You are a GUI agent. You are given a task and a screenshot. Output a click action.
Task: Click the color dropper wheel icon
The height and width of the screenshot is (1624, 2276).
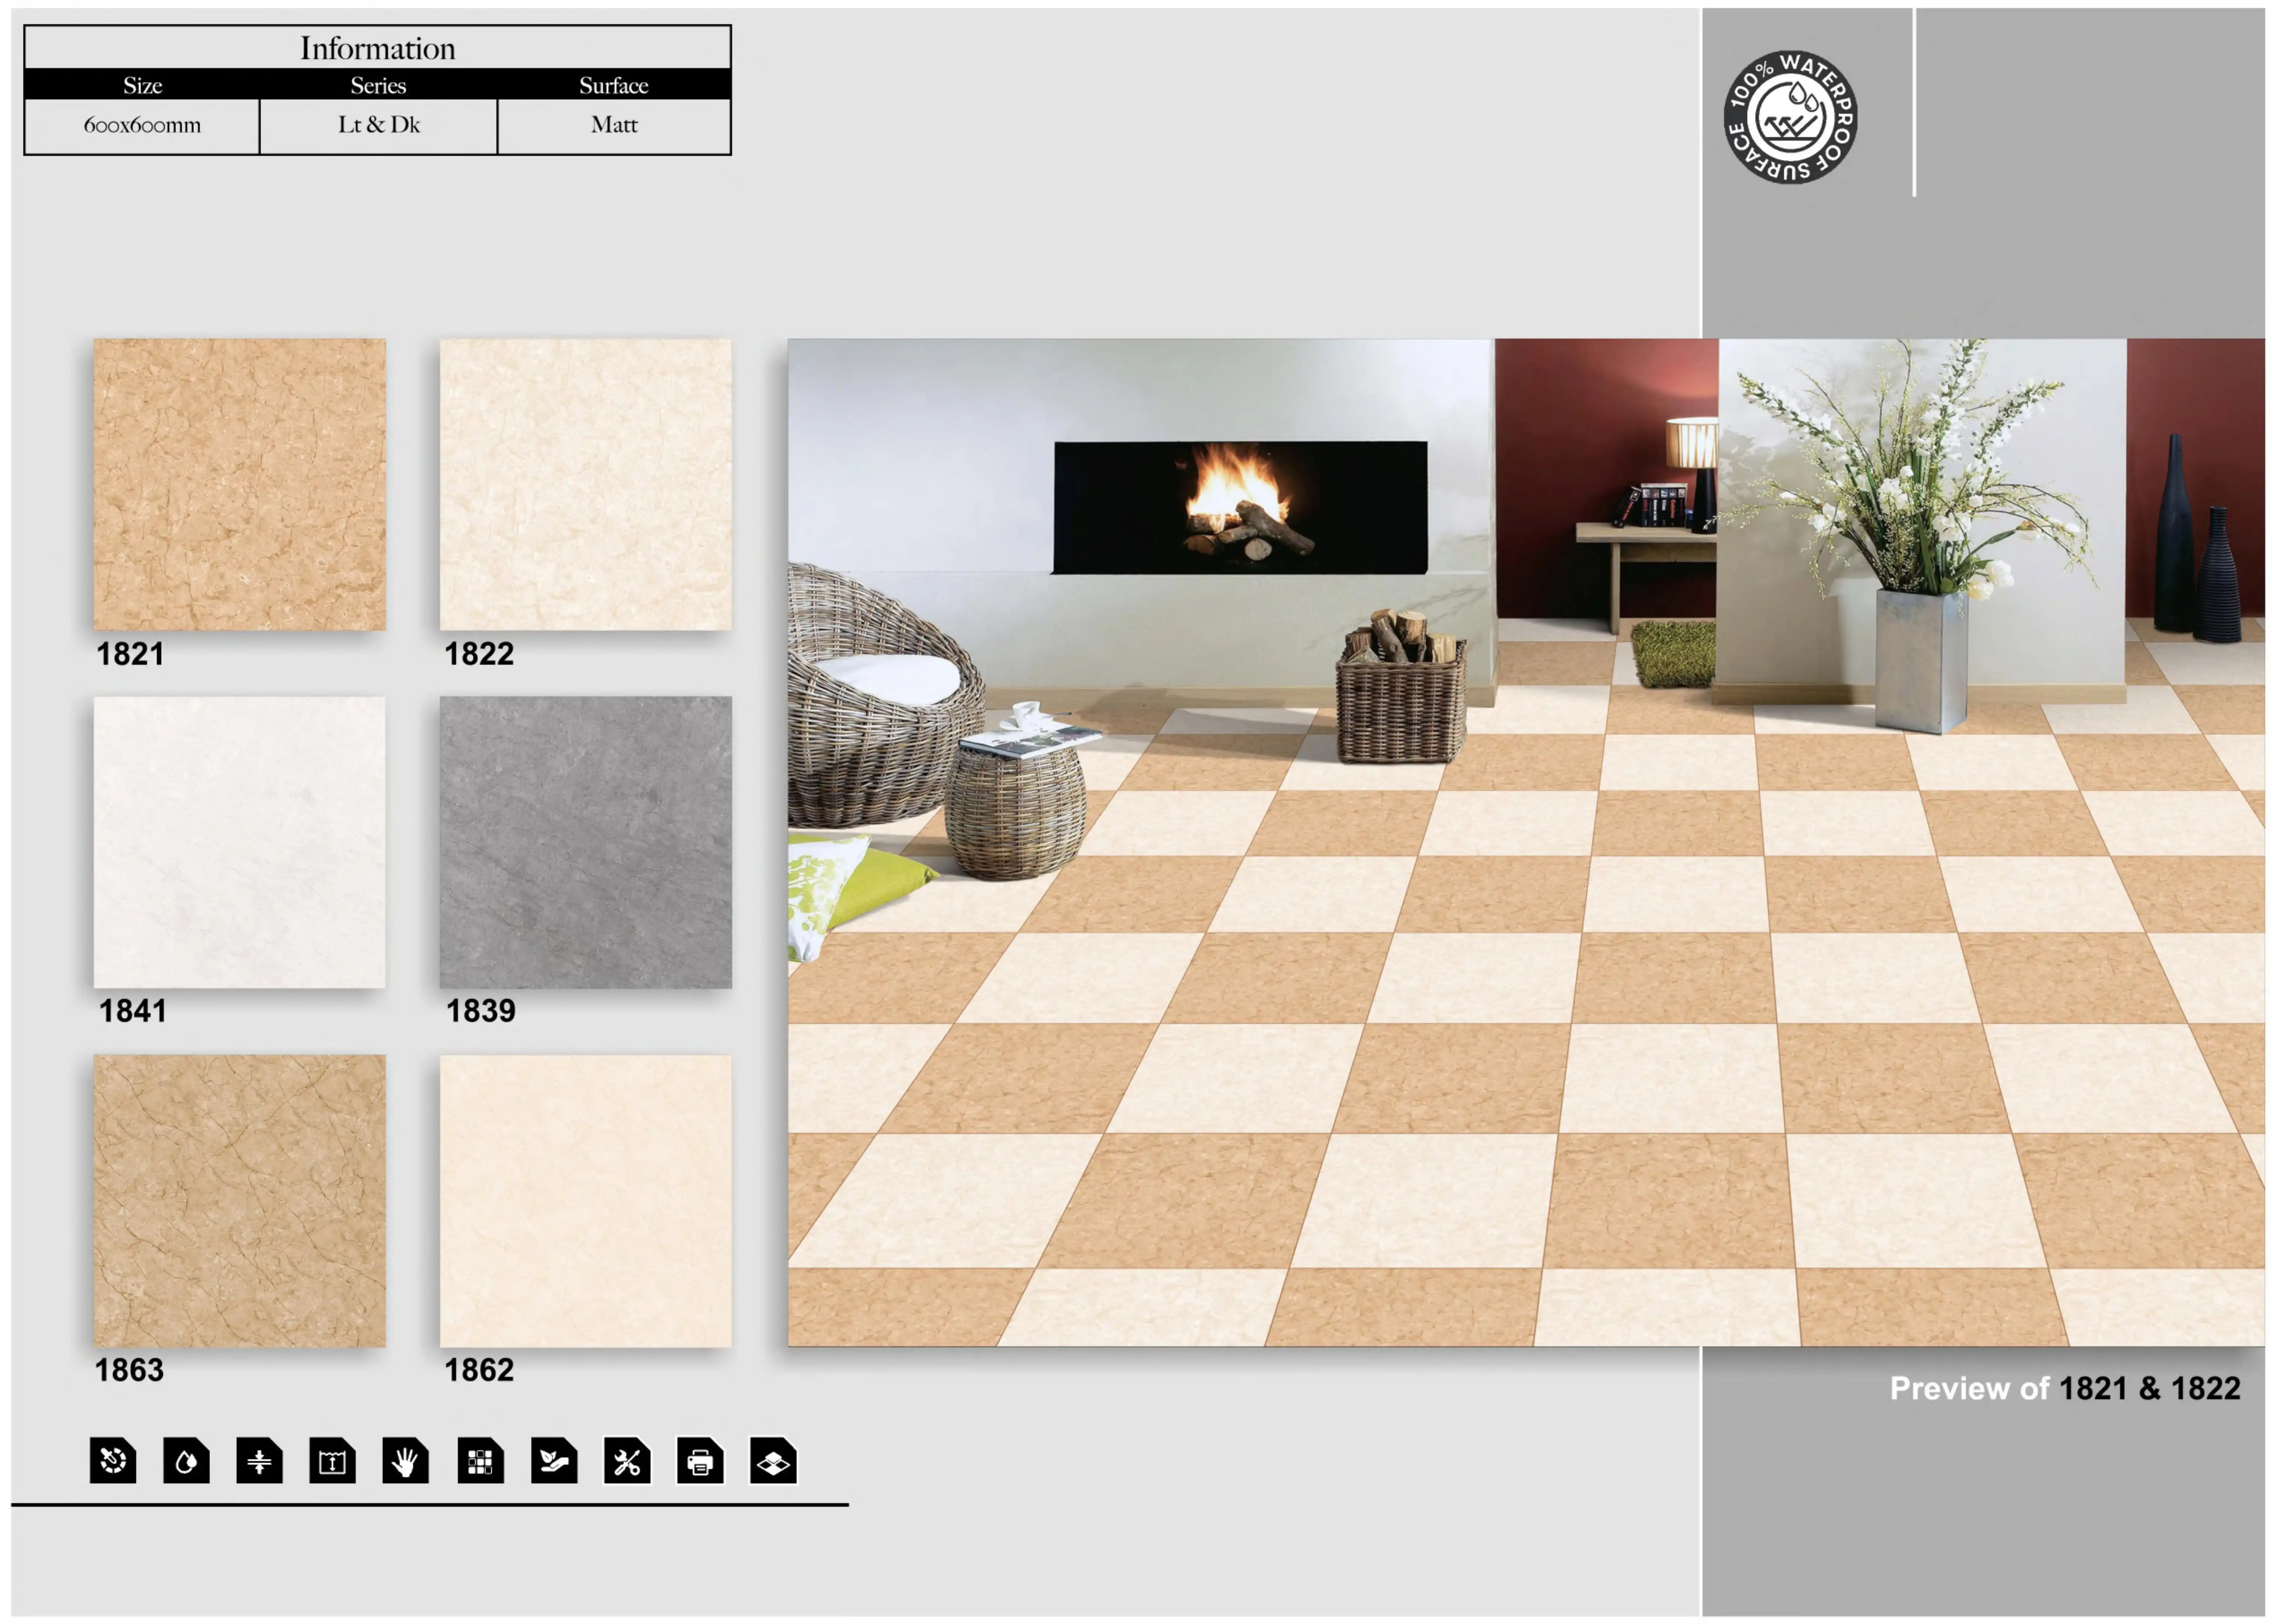113,1461
